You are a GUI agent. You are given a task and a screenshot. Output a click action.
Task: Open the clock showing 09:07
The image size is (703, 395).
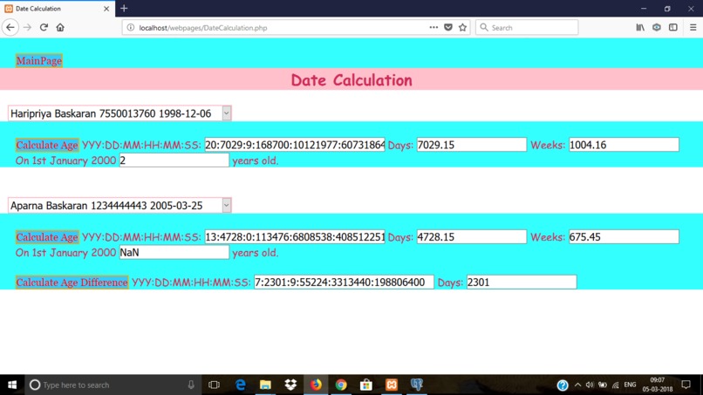coord(658,385)
